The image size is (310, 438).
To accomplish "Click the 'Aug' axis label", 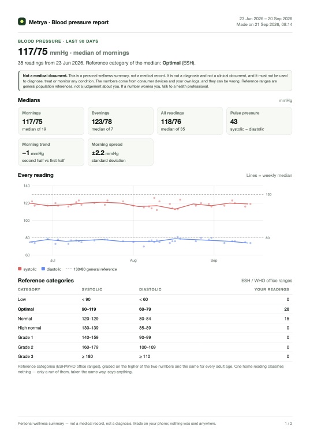I will (133, 260).
